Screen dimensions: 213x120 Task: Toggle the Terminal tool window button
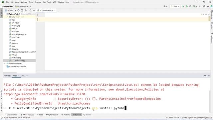tap(77, 115)
